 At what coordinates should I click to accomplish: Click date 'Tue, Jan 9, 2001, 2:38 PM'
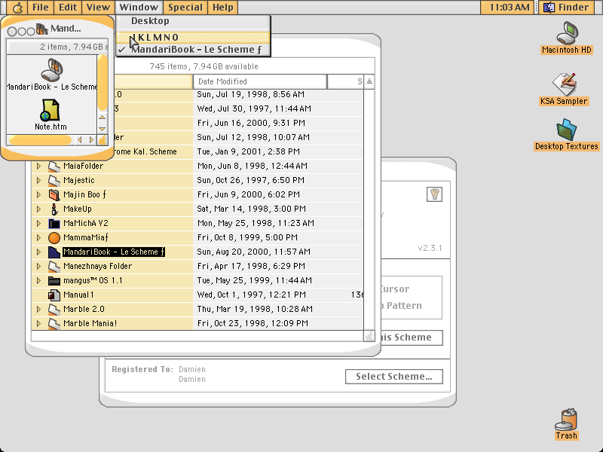coord(249,152)
